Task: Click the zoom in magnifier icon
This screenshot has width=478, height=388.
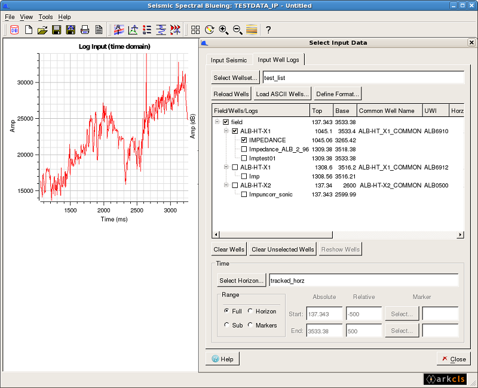Action: tap(223, 30)
